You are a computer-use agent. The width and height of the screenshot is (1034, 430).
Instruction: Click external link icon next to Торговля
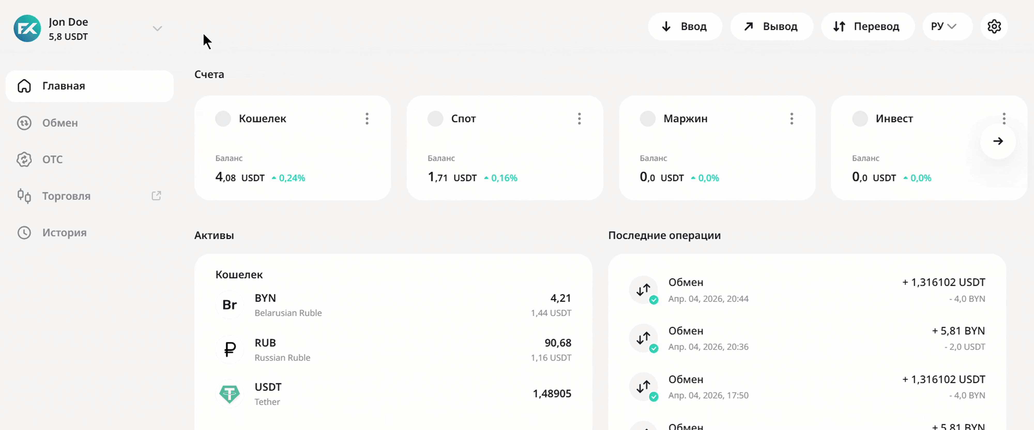coord(156,196)
